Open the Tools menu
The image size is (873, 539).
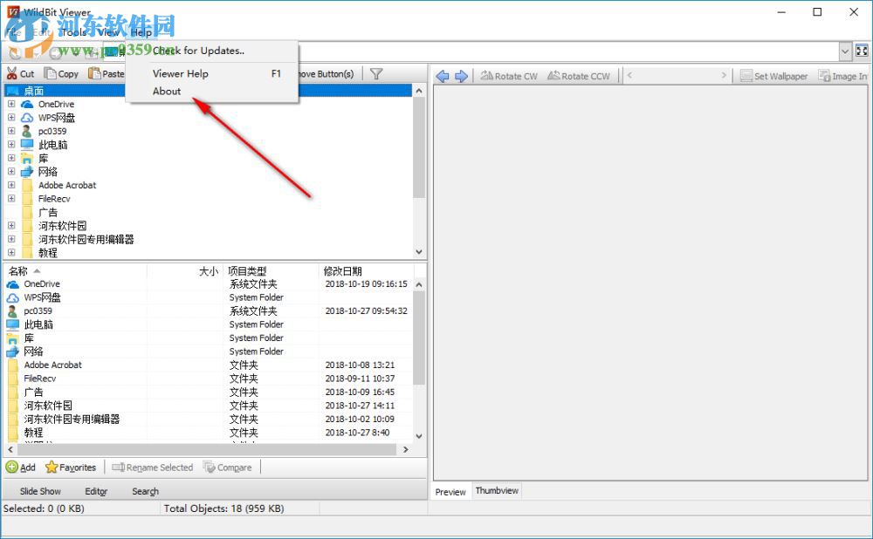(73, 32)
